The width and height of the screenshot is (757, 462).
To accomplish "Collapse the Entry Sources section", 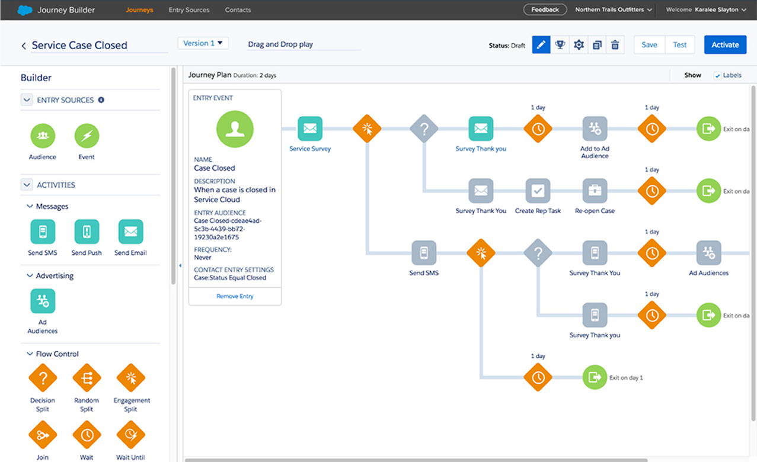I will point(27,100).
